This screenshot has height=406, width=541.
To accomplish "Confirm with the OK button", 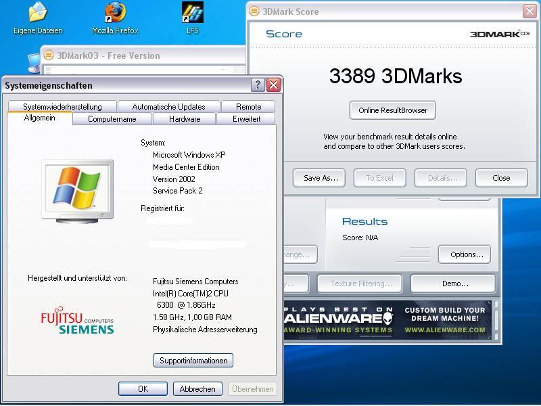I will [143, 388].
